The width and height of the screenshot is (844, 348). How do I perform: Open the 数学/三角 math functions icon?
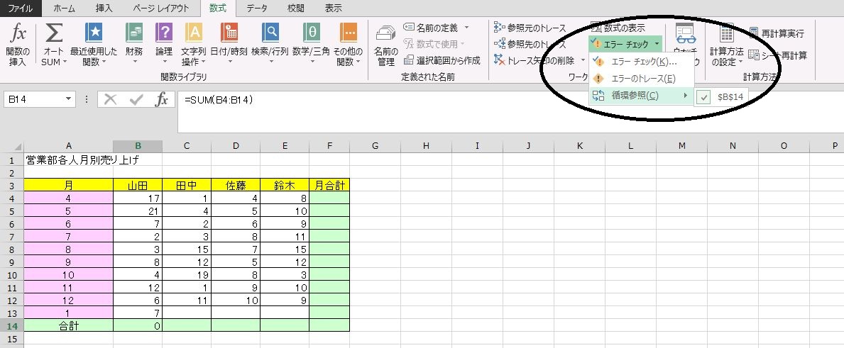[311, 34]
